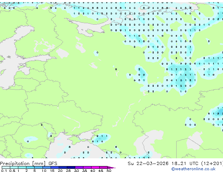Pick the 0.1 mm lightest cyan legend swatch
The width and height of the screenshot is (223, 172).
(6, 167)
